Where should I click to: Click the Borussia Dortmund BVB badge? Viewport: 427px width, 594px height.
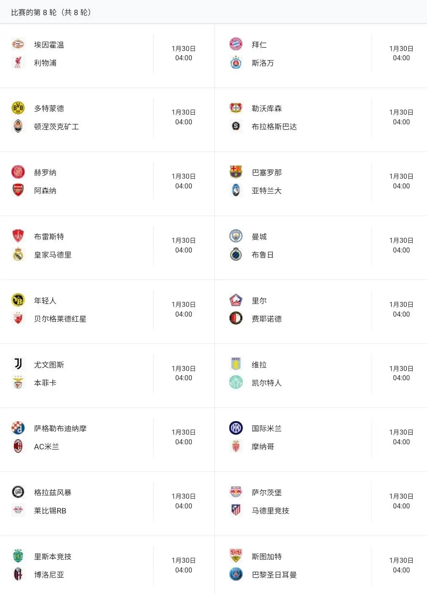(18, 108)
